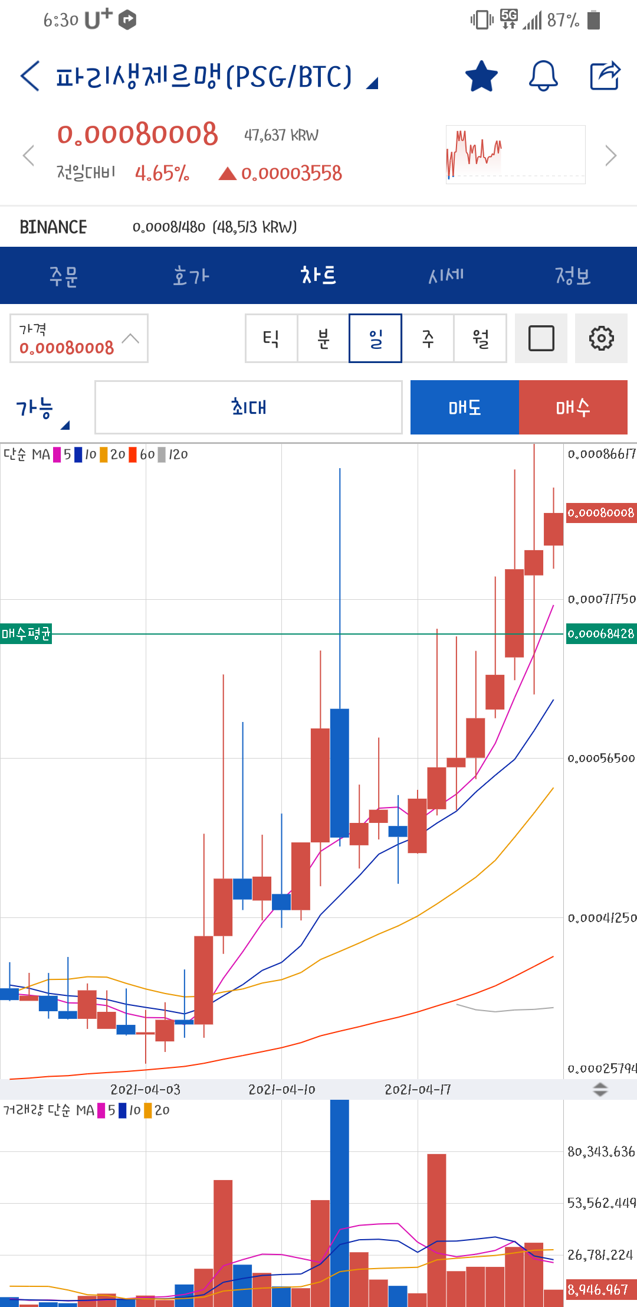This screenshot has width=637, height=1307.
Task: Go to previous coin with left chevron
Action: coord(28,156)
